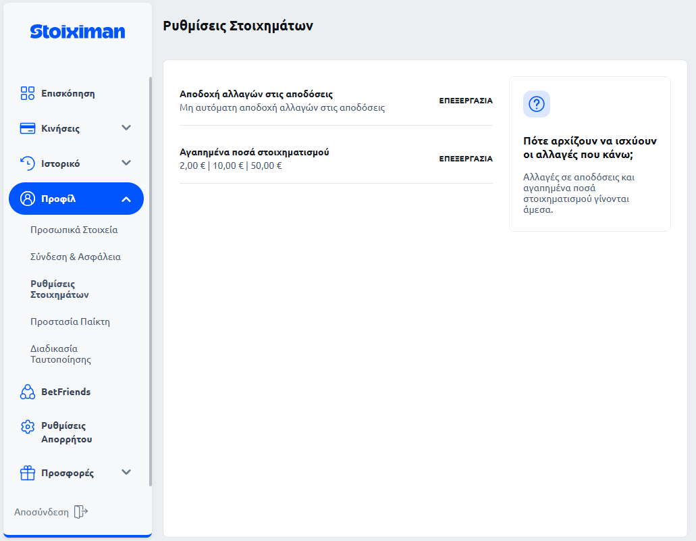Image resolution: width=696 pixels, height=541 pixels.
Task: Click the BetFriends icon
Action: pyautogui.click(x=28, y=392)
